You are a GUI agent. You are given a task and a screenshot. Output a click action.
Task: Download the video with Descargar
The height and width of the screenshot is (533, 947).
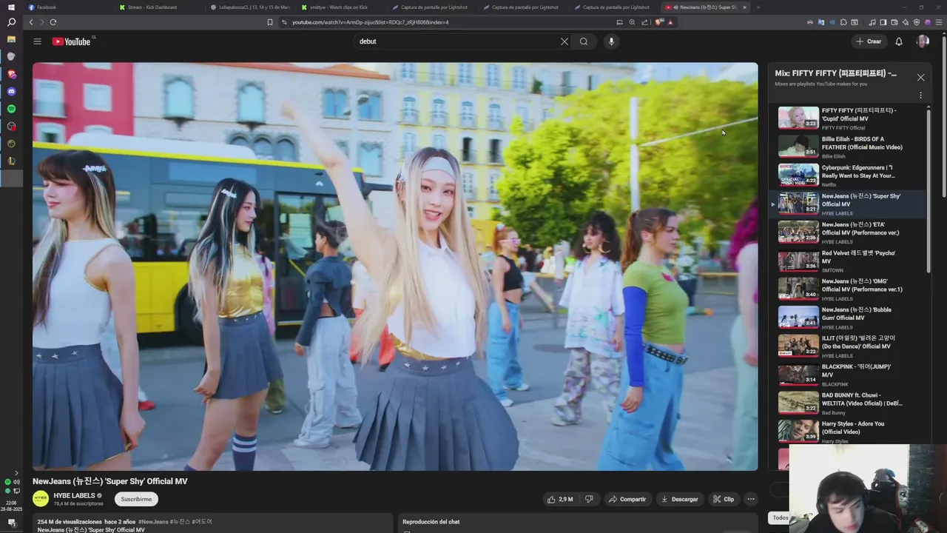679,499
